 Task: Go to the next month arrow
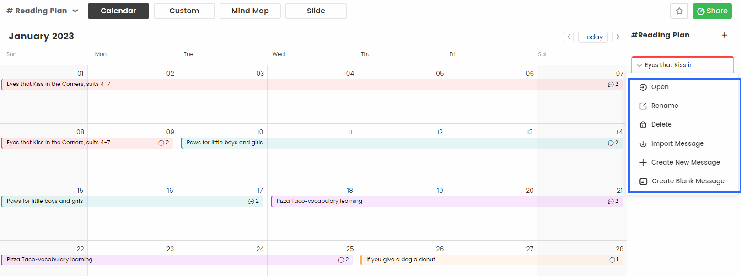pyautogui.click(x=618, y=37)
